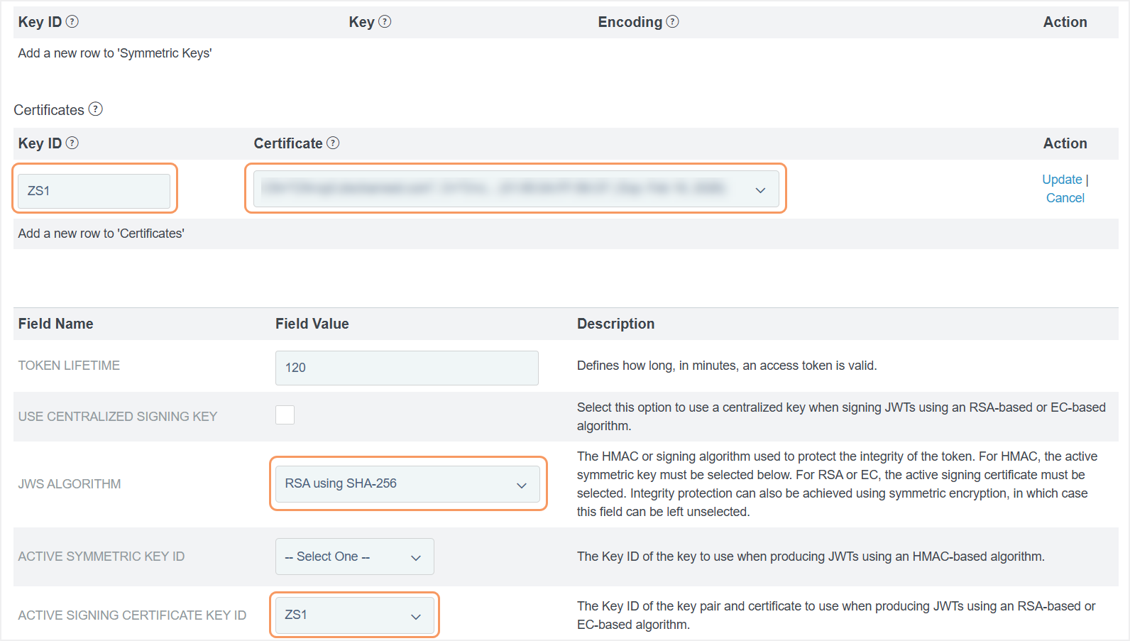
Task: Click Cancel link in certificate row
Action: click(1065, 198)
